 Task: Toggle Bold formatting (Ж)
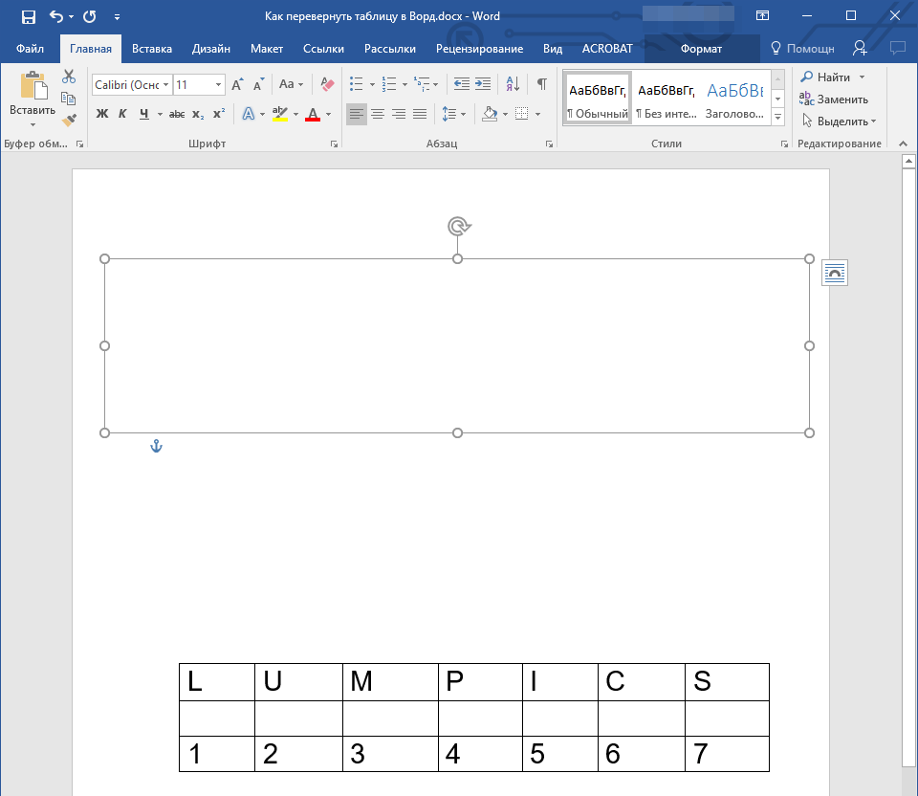[x=102, y=114]
